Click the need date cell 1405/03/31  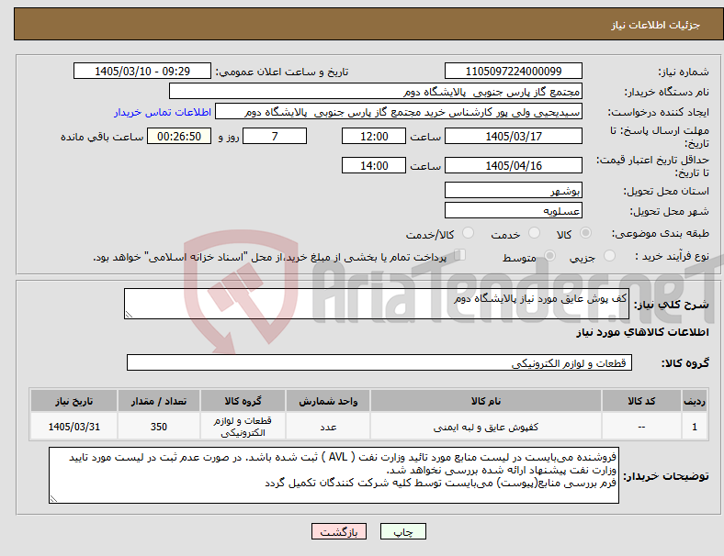(74, 427)
